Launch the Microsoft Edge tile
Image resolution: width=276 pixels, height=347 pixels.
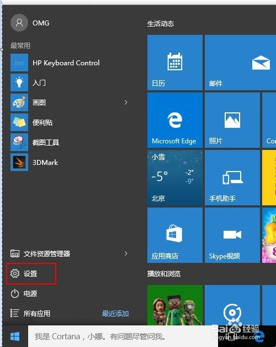[x=175, y=120]
